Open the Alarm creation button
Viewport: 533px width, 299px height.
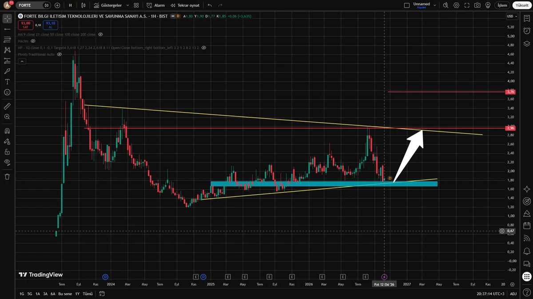click(155, 5)
